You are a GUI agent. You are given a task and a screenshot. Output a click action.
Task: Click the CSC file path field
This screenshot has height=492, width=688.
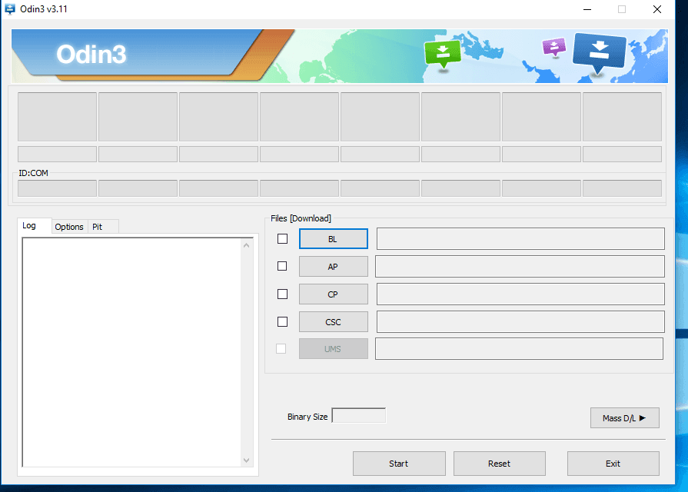point(520,321)
